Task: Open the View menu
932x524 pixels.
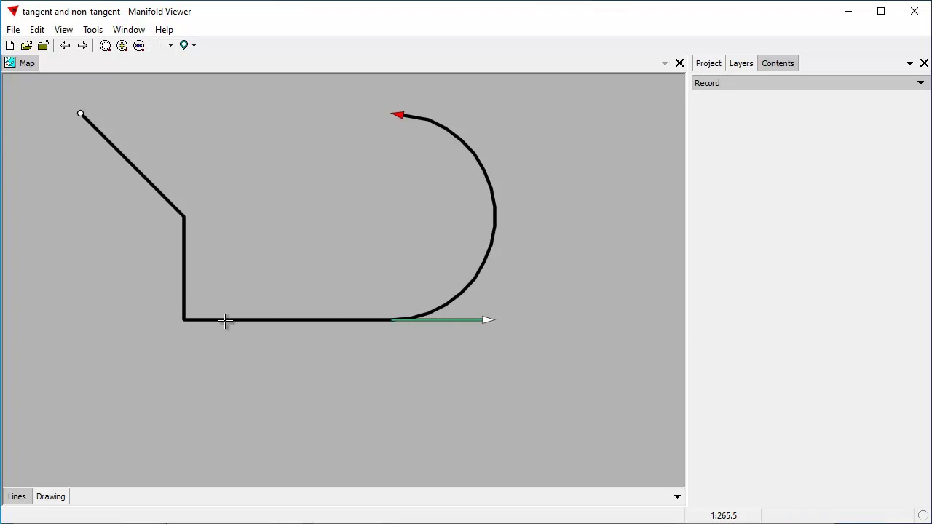Action: pyautogui.click(x=63, y=30)
